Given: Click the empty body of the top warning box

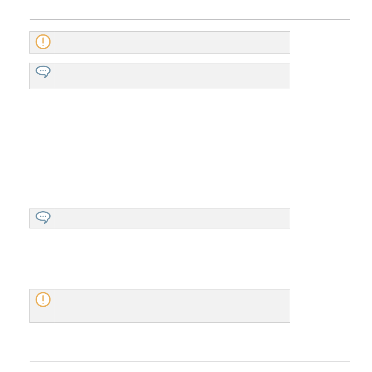Looking at the screenshot, I should (172, 43).
